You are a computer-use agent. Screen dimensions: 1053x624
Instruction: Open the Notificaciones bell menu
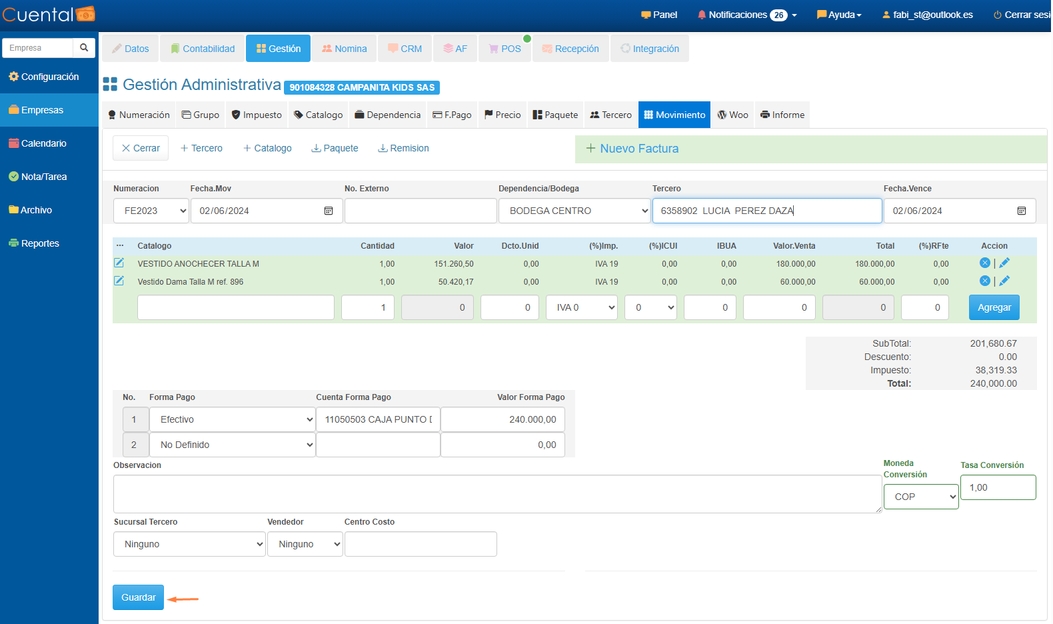[x=746, y=15]
